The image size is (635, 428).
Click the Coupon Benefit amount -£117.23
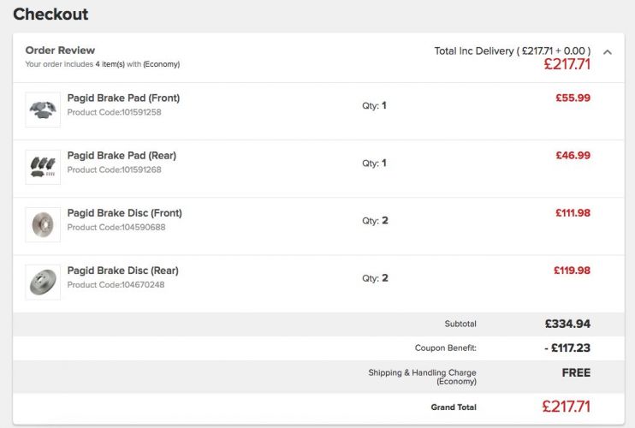tap(567, 348)
